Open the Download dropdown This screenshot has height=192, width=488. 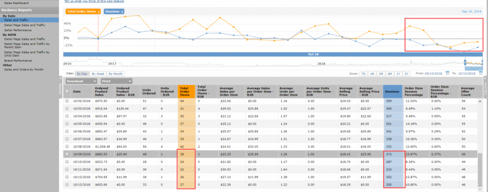click(x=81, y=81)
